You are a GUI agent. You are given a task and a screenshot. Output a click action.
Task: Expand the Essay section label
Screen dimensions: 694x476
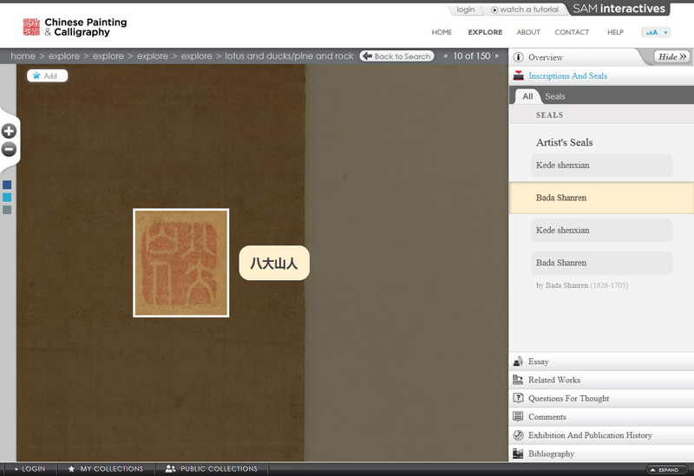538,362
